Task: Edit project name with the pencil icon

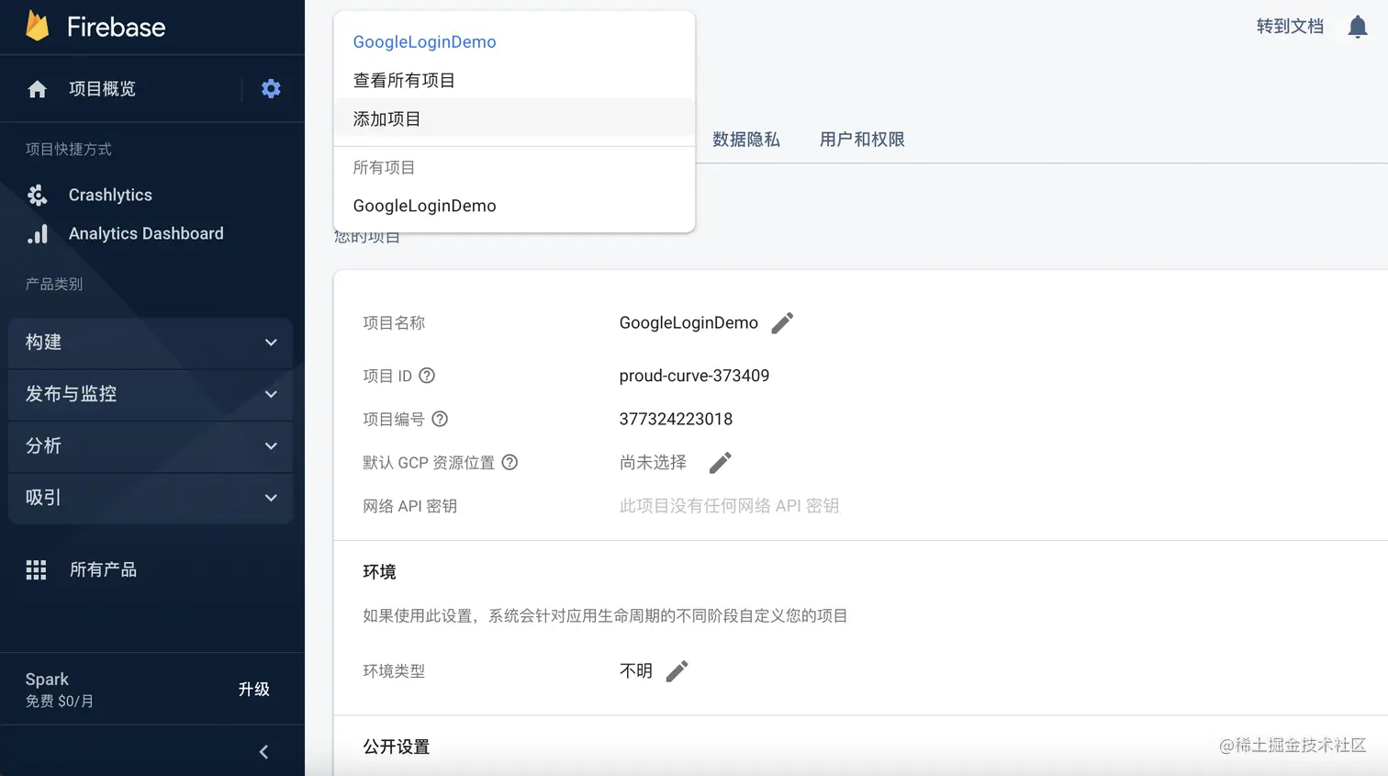Action: point(782,323)
